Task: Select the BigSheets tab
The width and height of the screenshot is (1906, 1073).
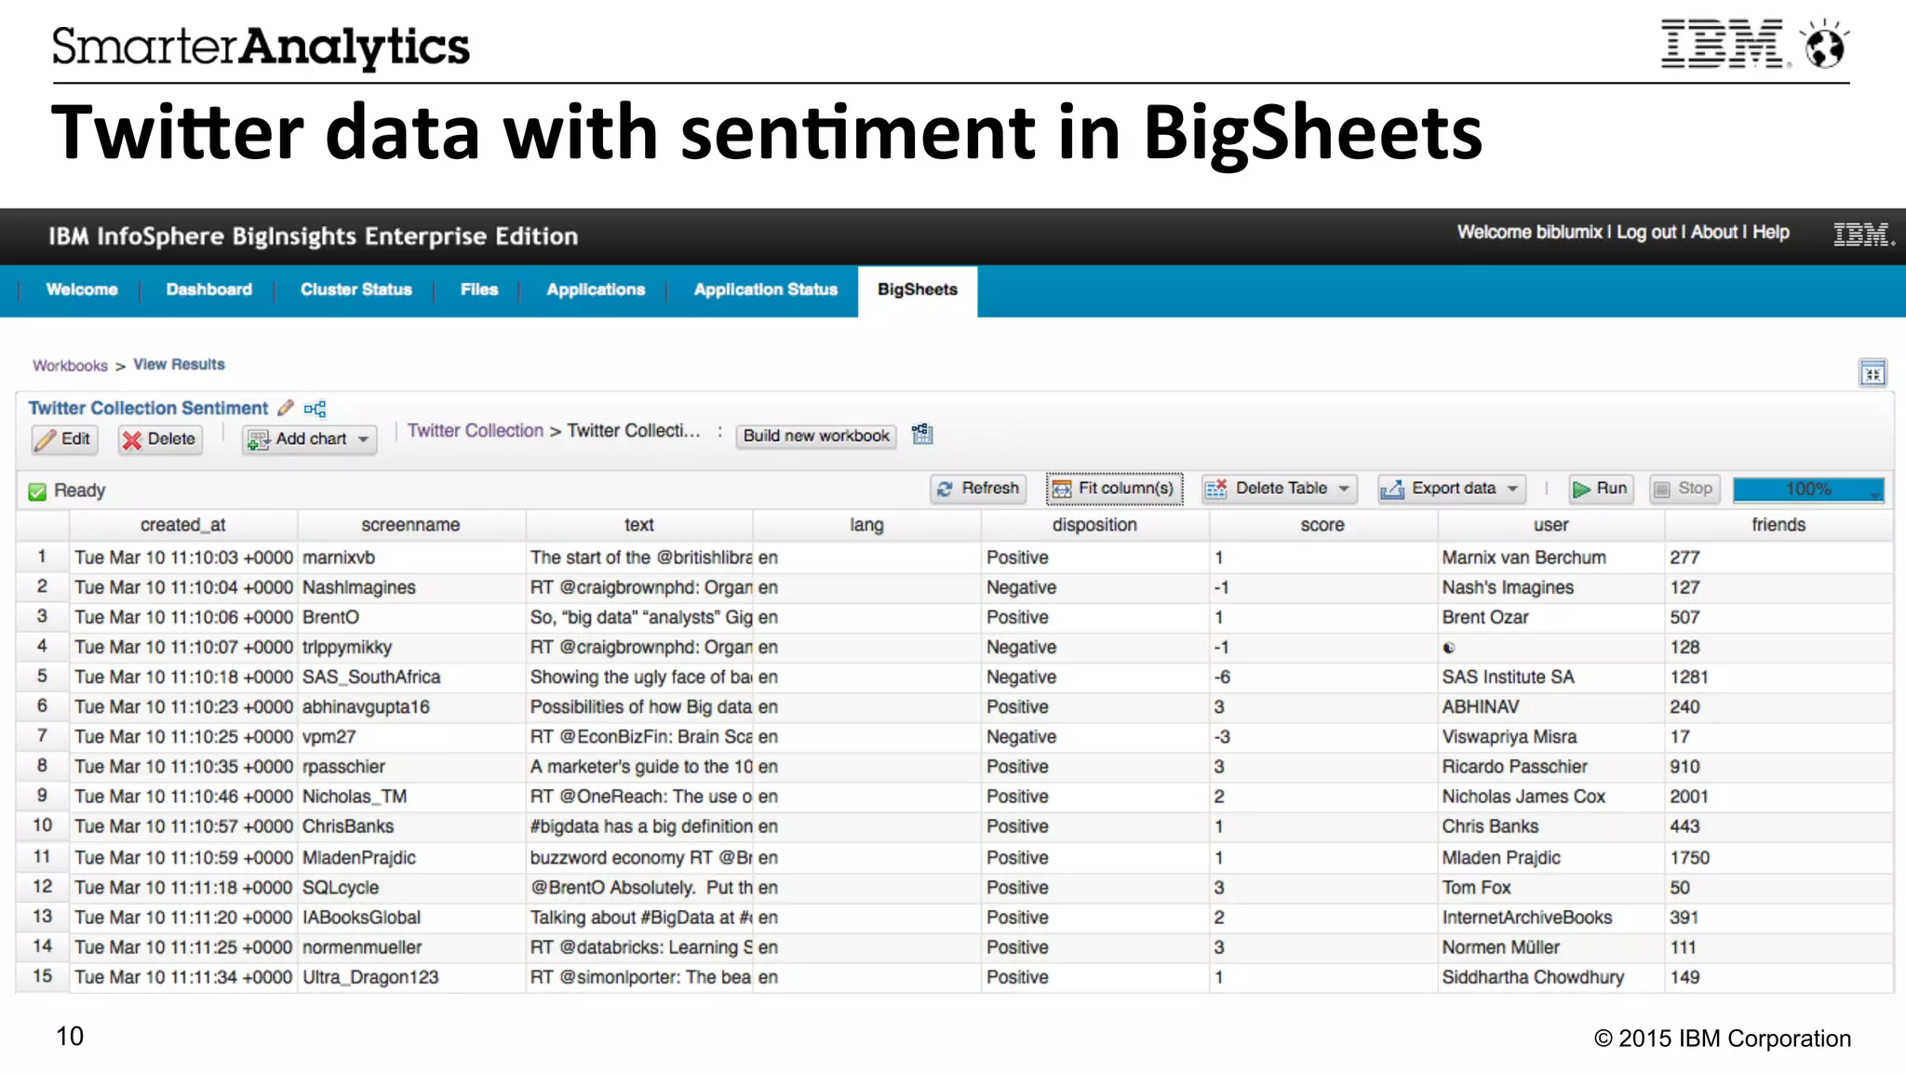Action: 918,290
